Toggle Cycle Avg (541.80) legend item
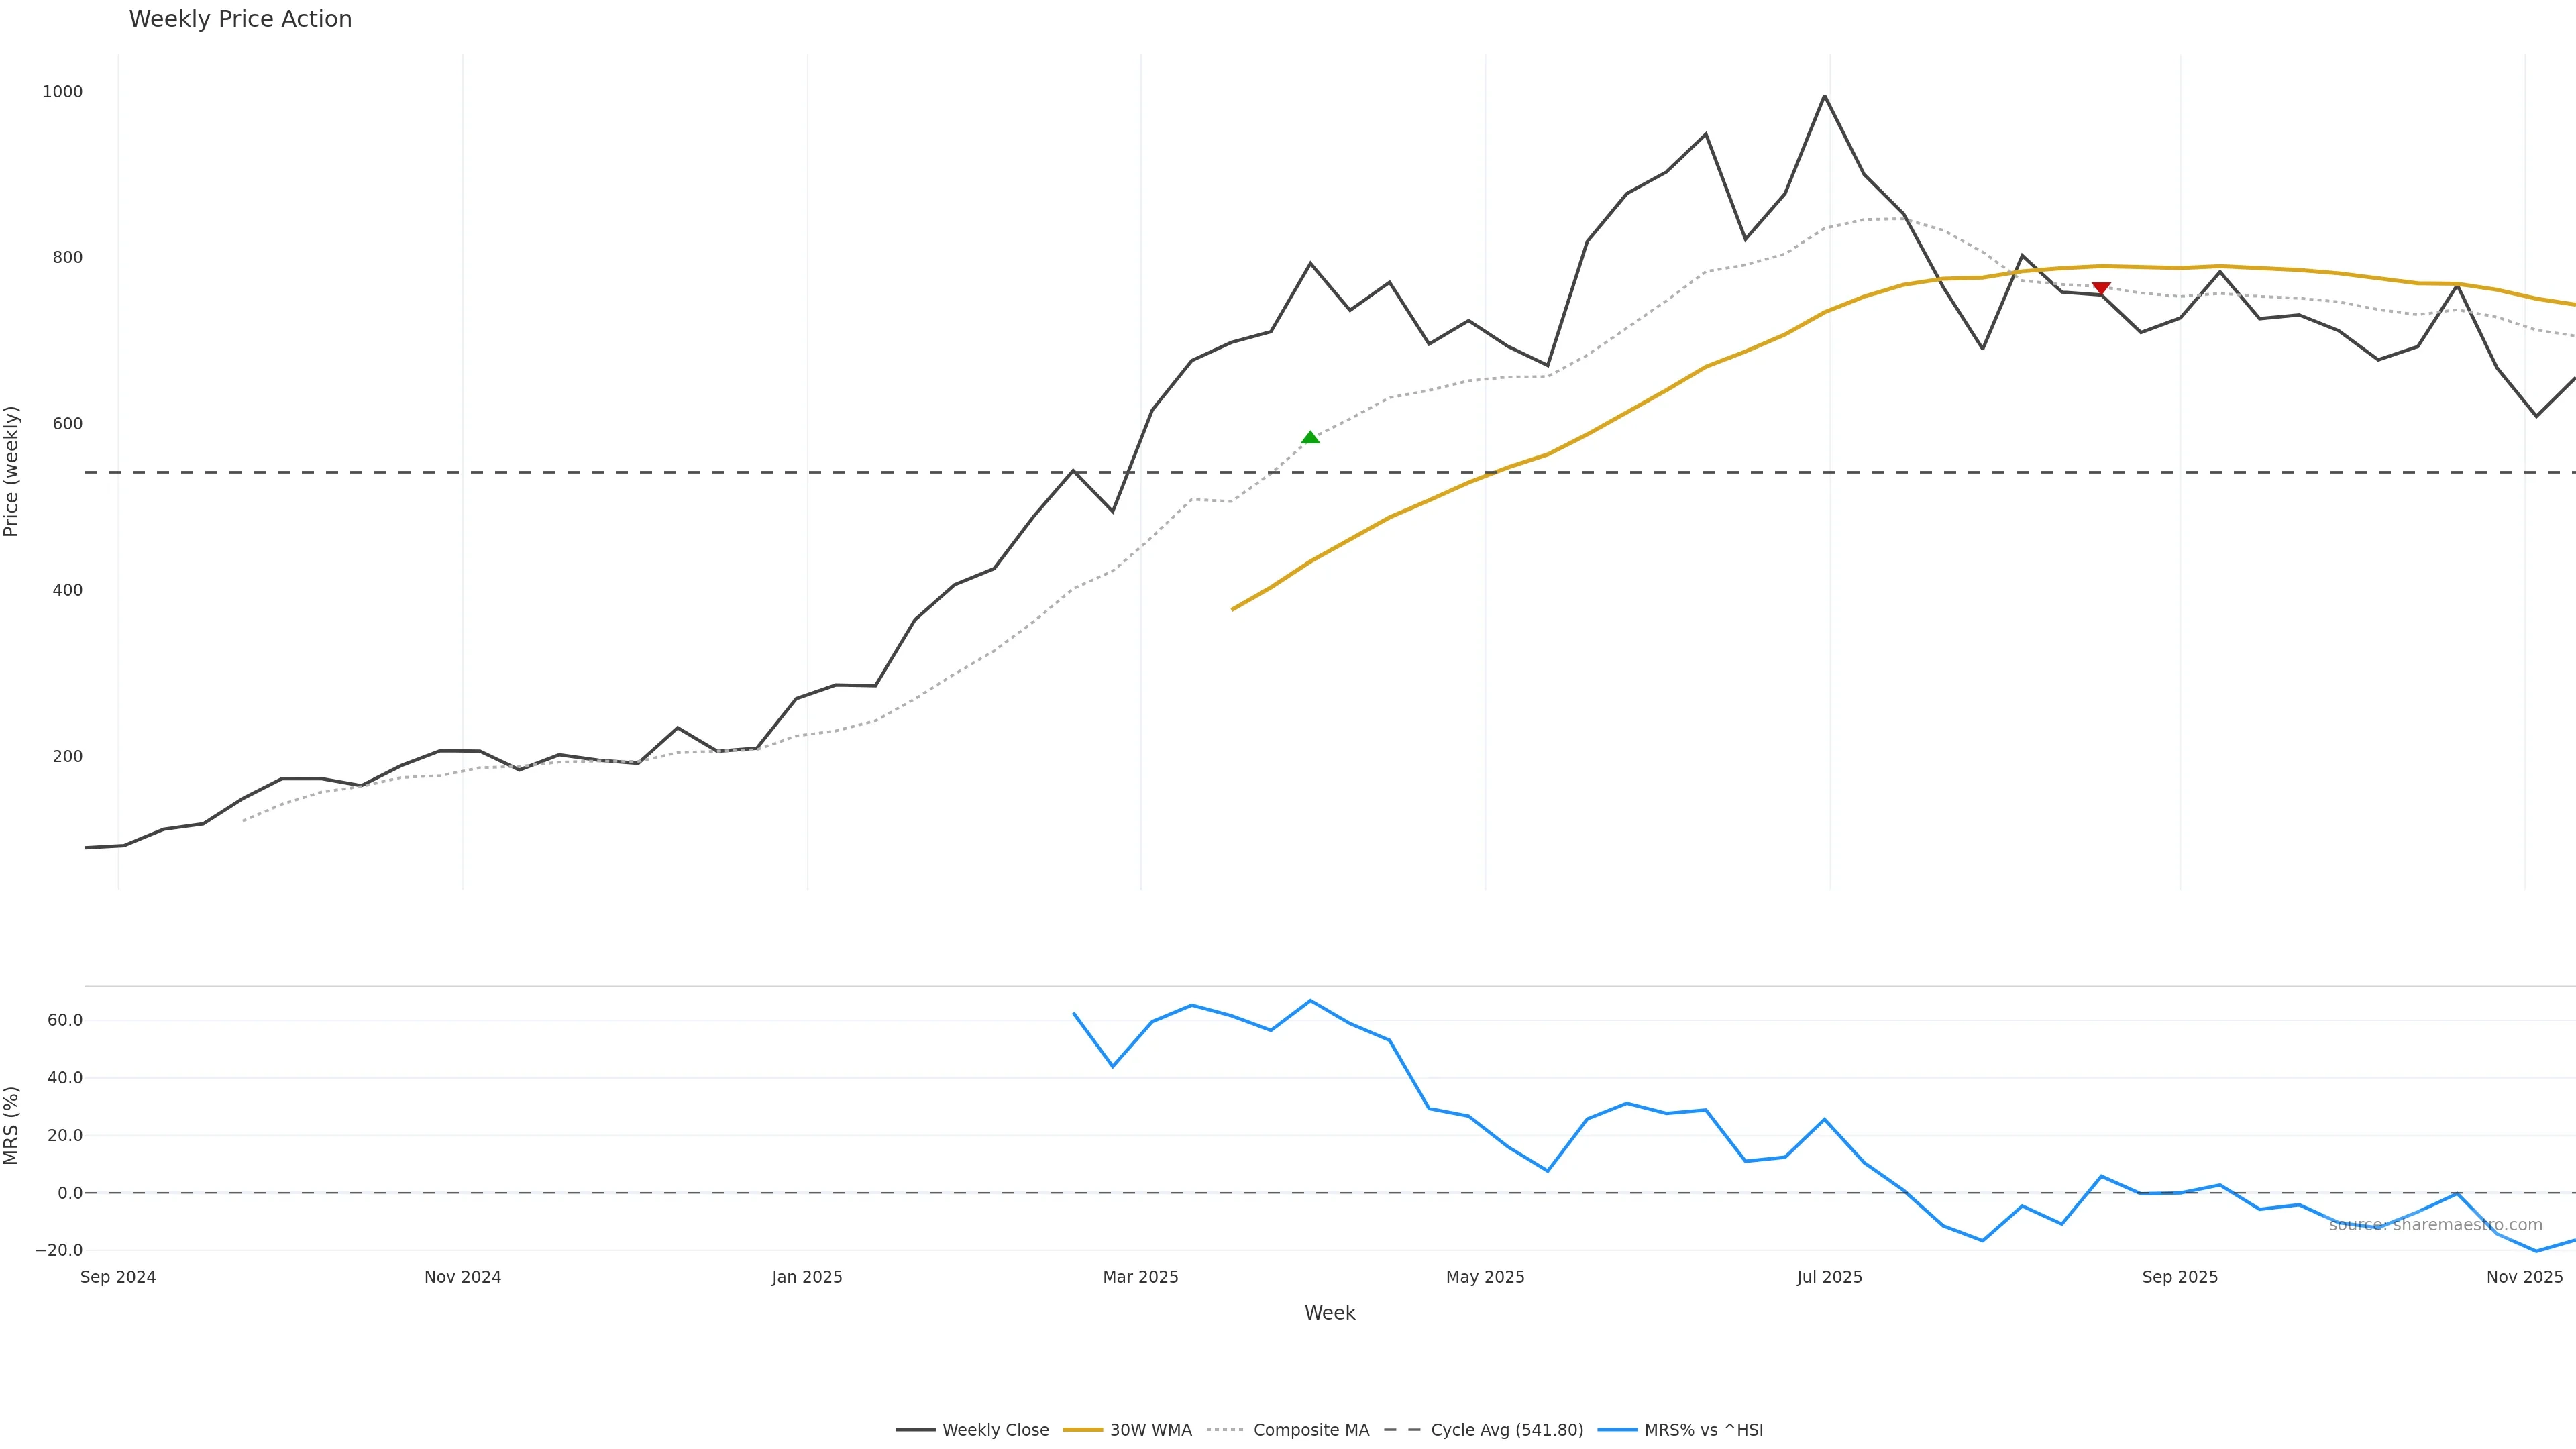The width and height of the screenshot is (2576, 1449). click(x=1506, y=1430)
